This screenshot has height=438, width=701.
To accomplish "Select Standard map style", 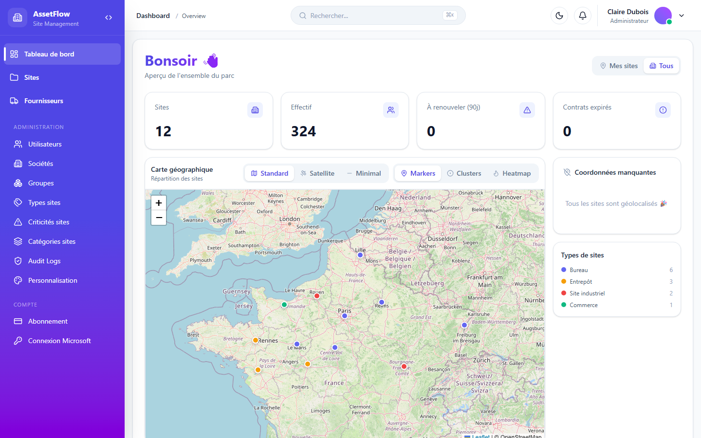I will 270,173.
